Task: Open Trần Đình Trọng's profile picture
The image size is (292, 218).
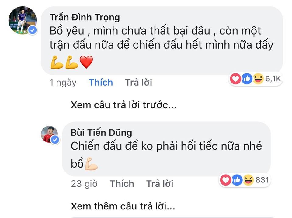Action: [22, 19]
